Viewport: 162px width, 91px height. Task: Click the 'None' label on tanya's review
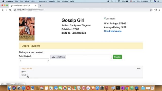point(138,69)
